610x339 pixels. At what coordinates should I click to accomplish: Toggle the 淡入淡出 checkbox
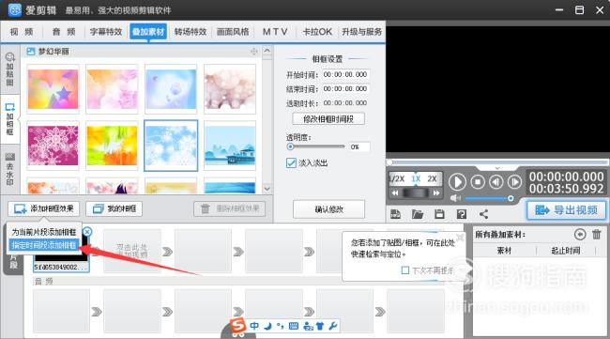[x=291, y=163]
